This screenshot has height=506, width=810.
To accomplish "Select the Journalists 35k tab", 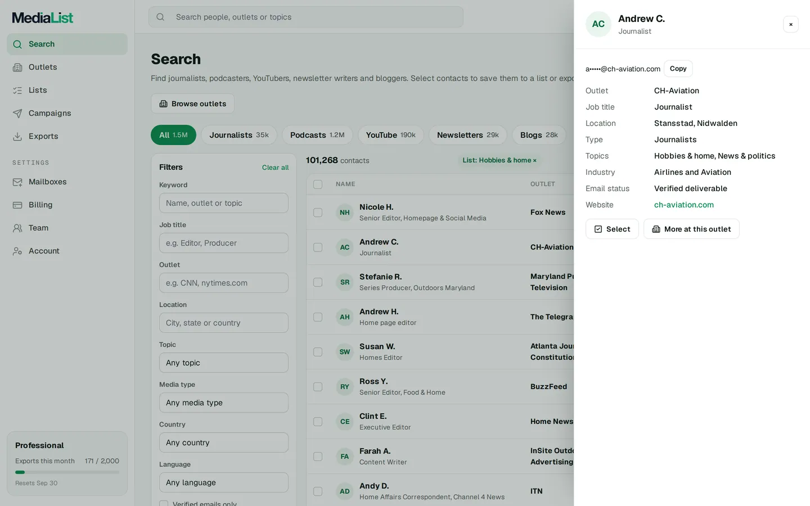I will (239, 135).
